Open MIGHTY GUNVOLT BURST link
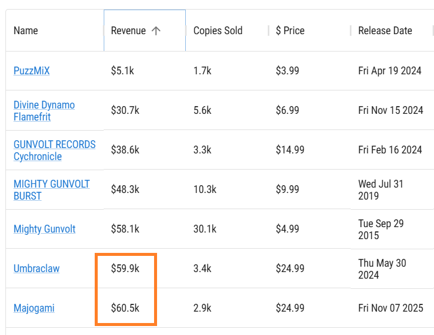The width and height of the screenshot is (434, 335). coord(52,190)
